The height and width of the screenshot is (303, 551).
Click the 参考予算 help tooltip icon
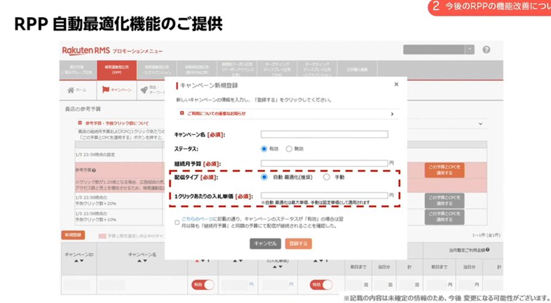click(94, 170)
